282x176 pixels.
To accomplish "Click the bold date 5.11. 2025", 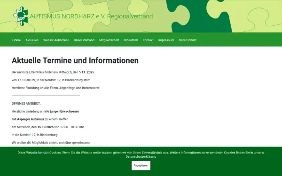I will click(86, 72).
